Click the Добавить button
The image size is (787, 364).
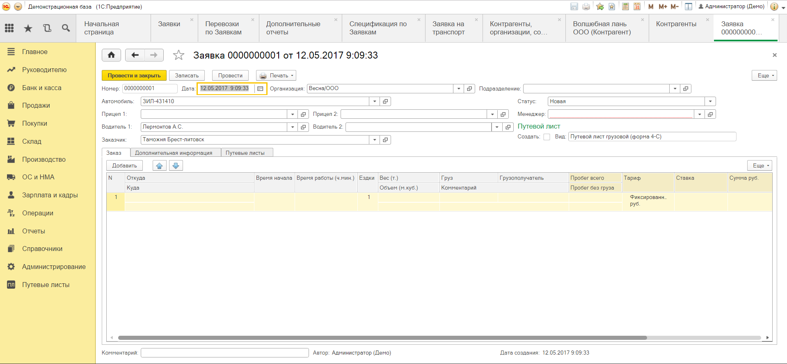[124, 165]
